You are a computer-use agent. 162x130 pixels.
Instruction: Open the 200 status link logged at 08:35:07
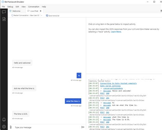[108, 93]
